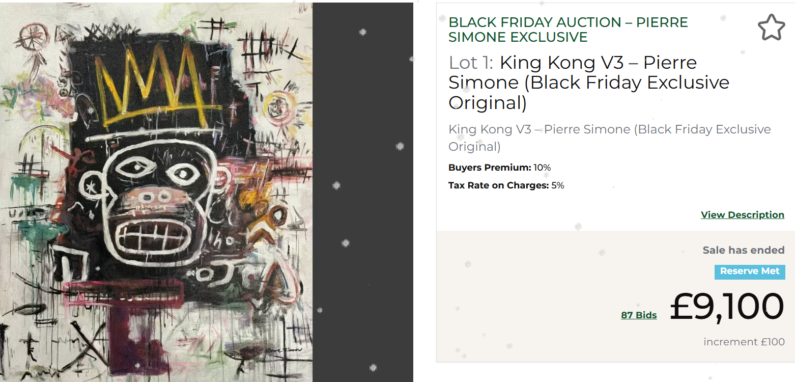Click the "Sale has ended" status text

[743, 250]
